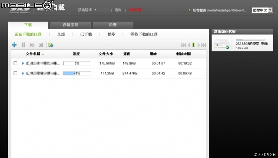Click elapsed time 00:01:07
The image size is (278, 158).
159,63
